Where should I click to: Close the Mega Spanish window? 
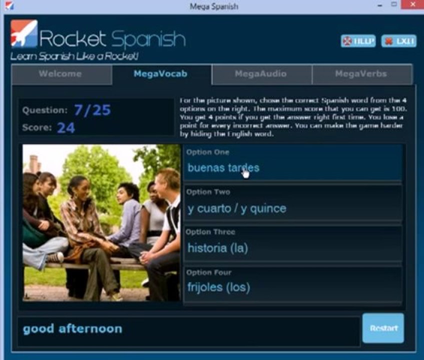(412, 4)
